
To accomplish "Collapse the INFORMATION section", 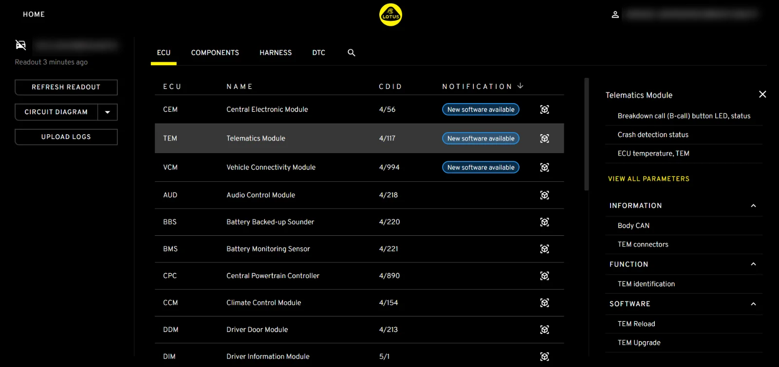I will tap(753, 206).
